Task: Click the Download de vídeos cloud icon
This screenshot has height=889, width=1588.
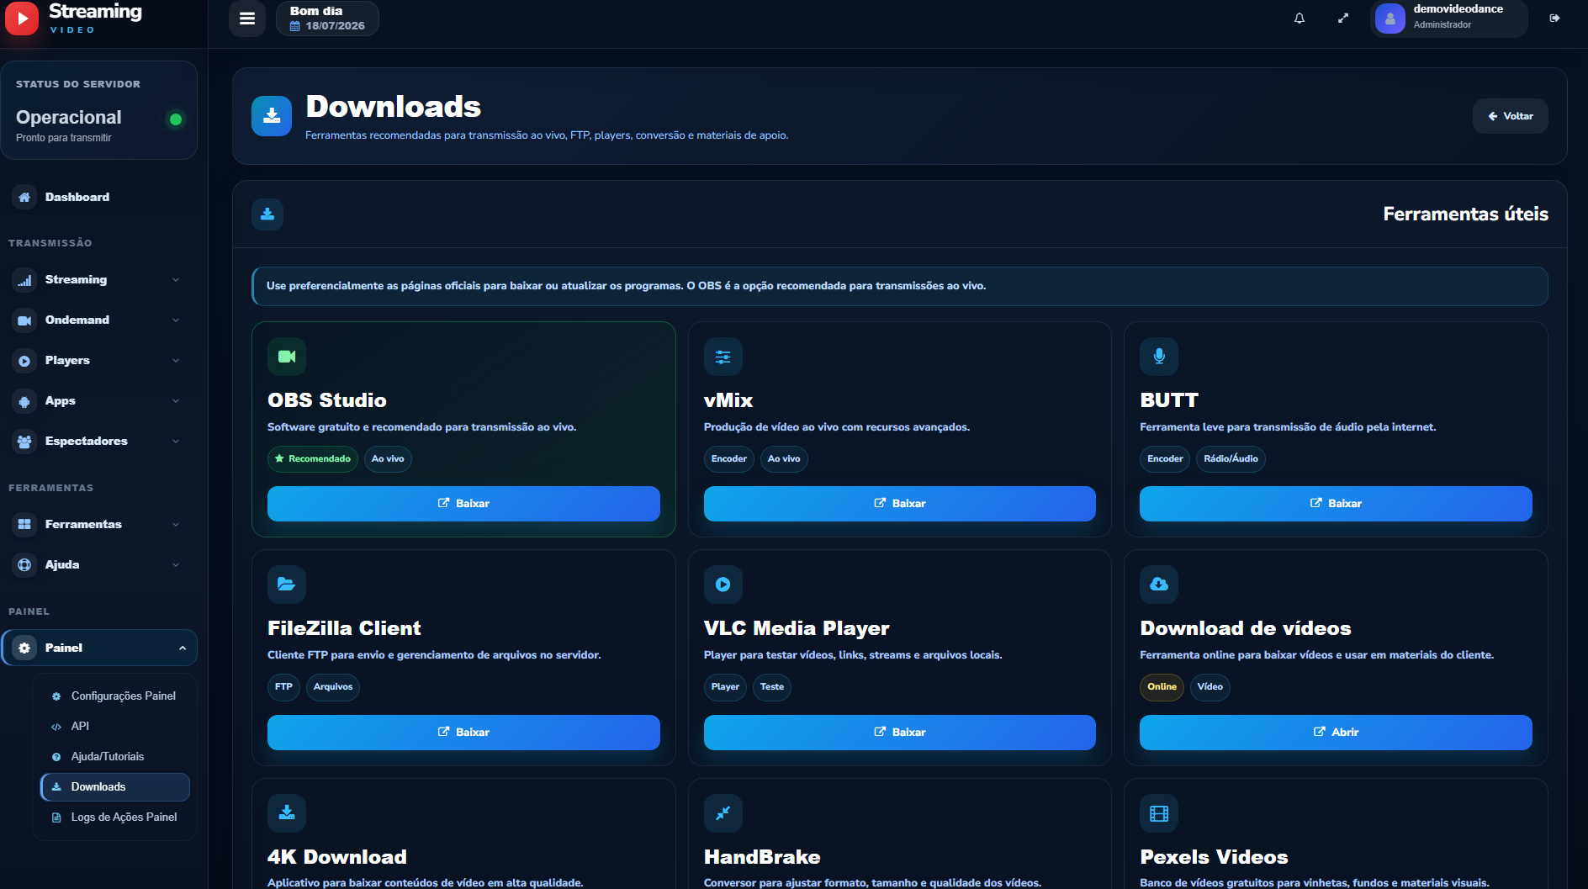Action: [1159, 585]
